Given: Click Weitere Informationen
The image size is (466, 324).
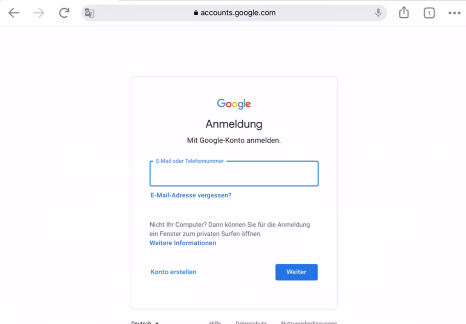Looking at the screenshot, I should click(x=182, y=243).
